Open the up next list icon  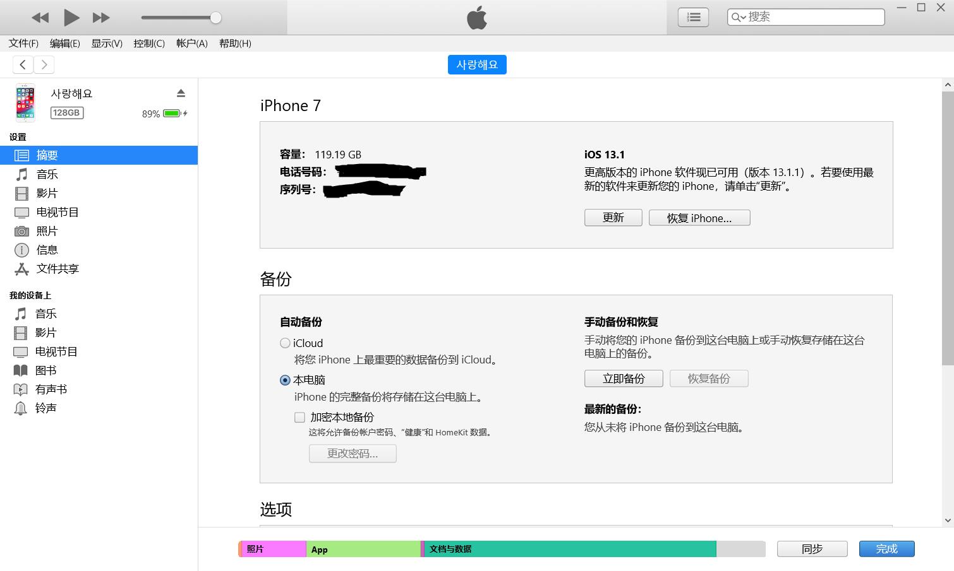click(x=693, y=17)
